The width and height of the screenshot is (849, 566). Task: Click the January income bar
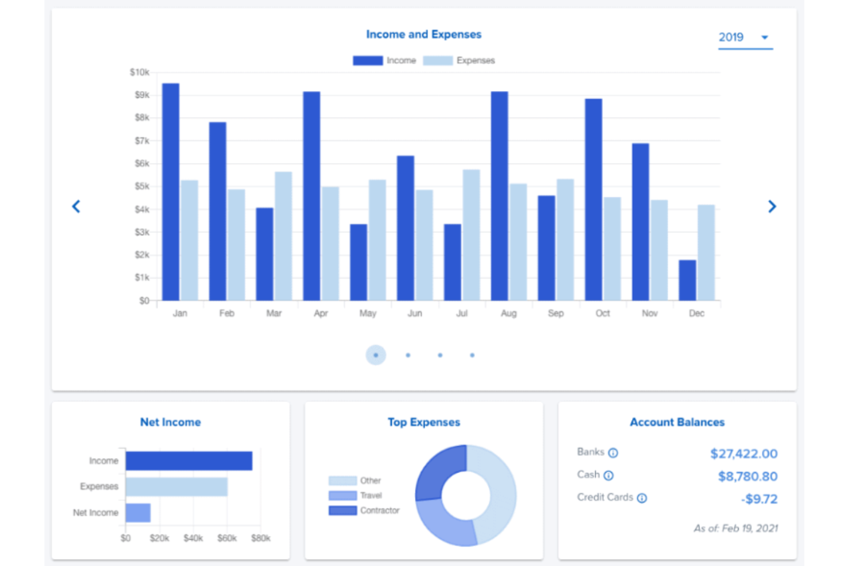(170, 189)
